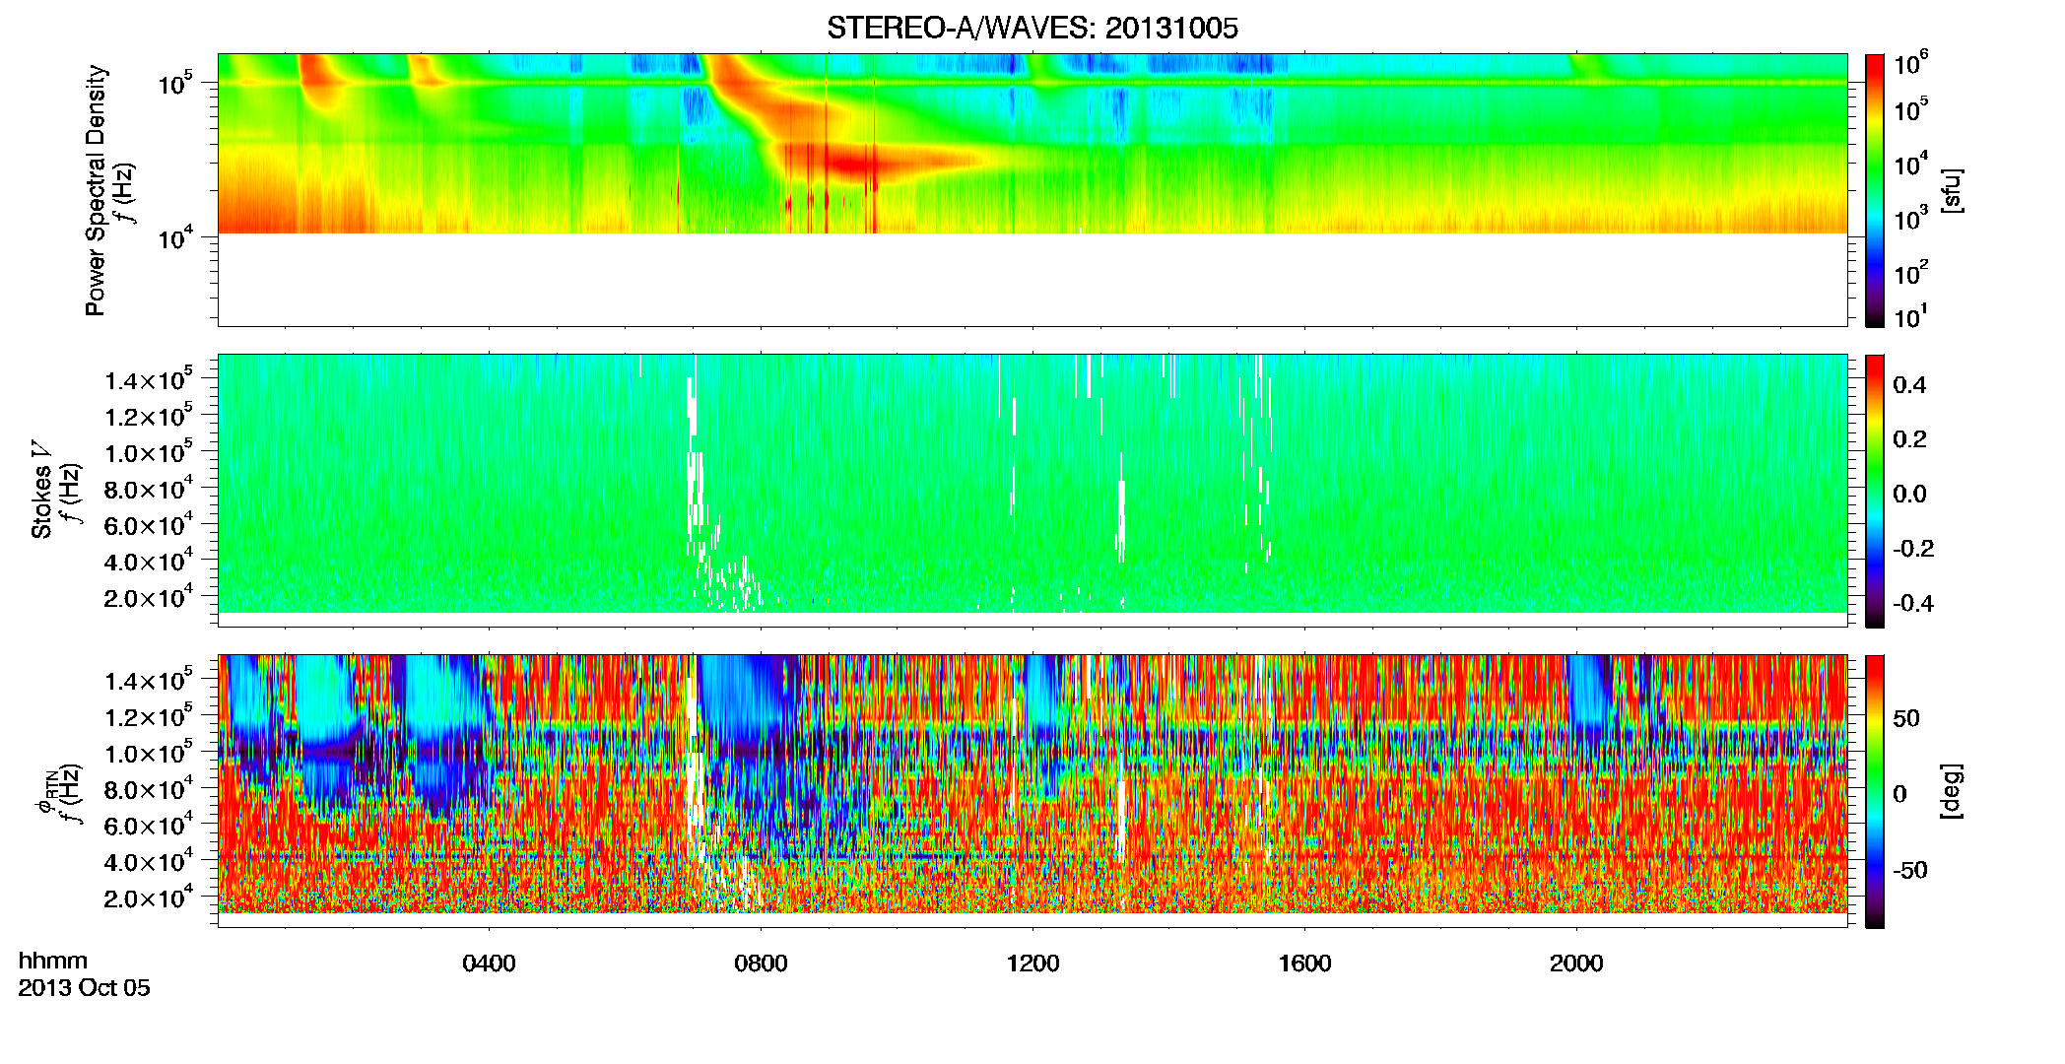
Task: Click the [deg] colorbar unit label
Action: pyautogui.click(x=1951, y=791)
